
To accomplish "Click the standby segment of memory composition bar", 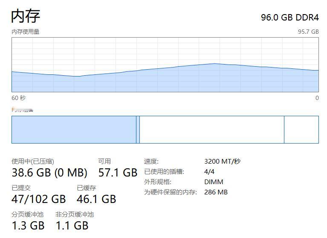I will coord(212,129).
